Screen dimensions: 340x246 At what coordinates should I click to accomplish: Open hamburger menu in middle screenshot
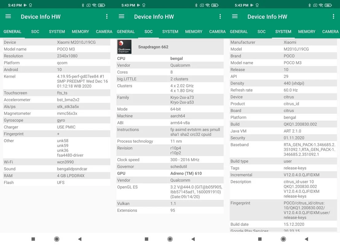121,16
